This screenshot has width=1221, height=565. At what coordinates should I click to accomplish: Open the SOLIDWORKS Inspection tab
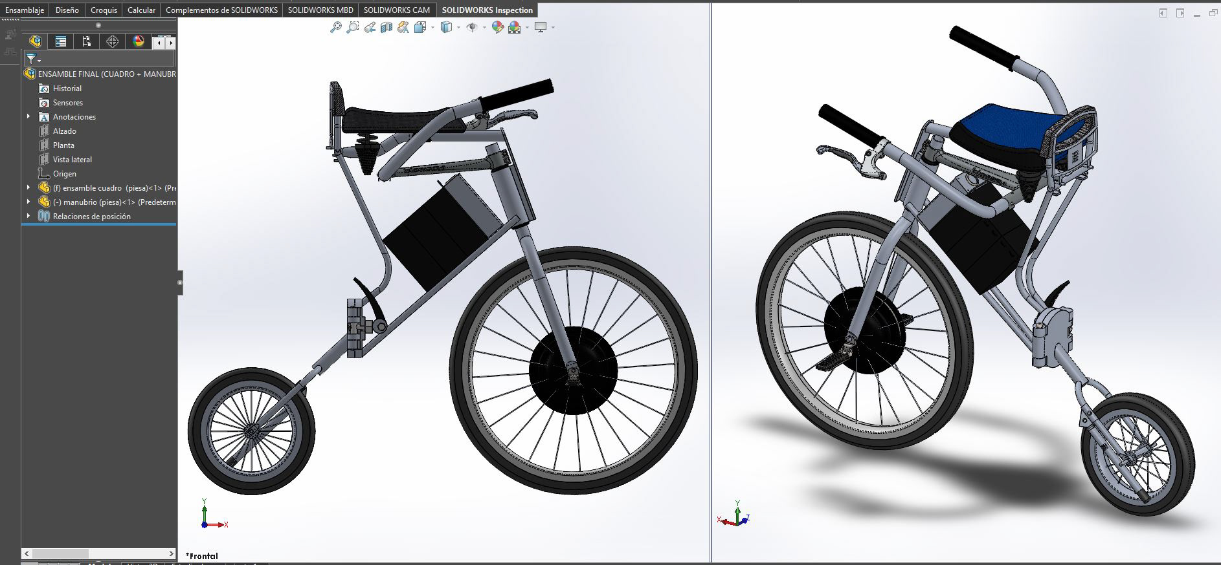click(487, 10)
